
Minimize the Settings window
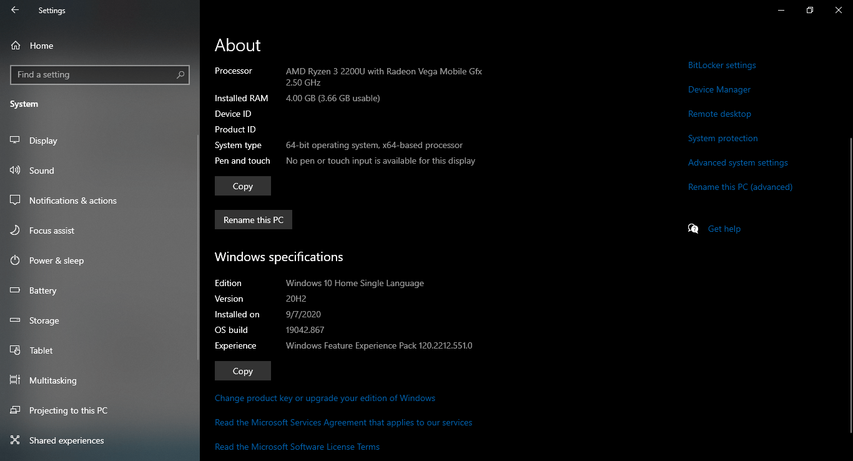[x=781, y=10]
